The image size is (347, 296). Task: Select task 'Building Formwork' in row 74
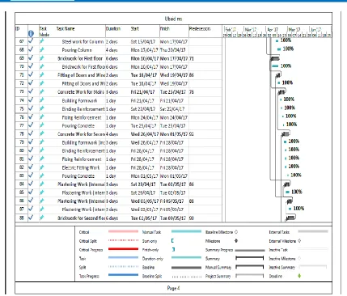(x=79, y=100)
